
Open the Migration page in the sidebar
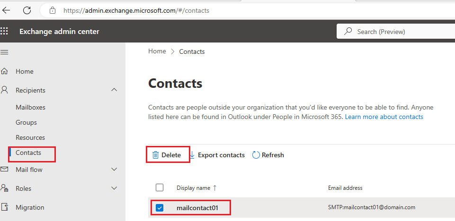[x=30, y=207]
